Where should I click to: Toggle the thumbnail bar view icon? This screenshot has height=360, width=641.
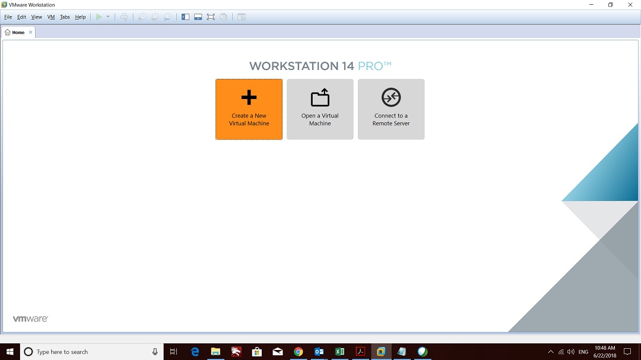coord(198,17)
